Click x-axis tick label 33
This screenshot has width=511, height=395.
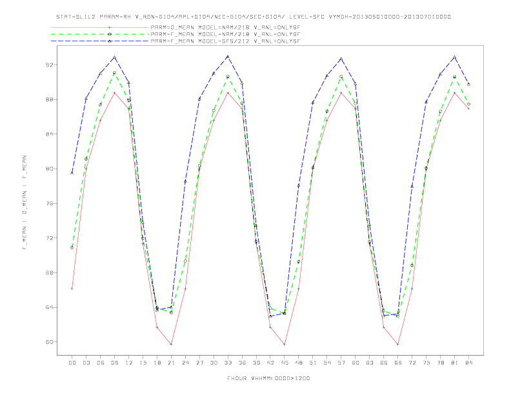228,363
